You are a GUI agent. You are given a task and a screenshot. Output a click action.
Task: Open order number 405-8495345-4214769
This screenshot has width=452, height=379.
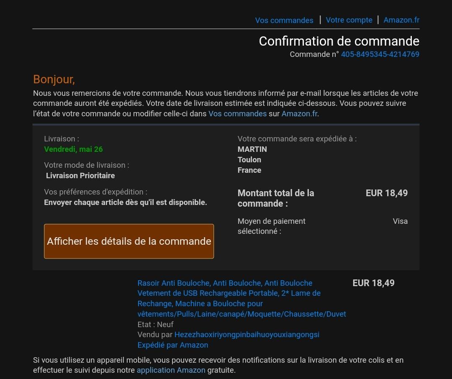[x=380, y=54]
